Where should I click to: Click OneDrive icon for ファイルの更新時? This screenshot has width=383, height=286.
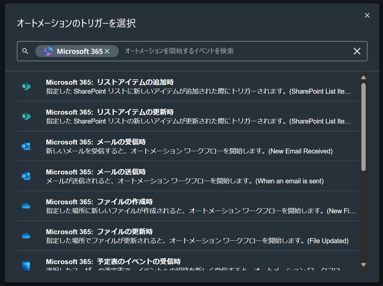click(26, 236)
